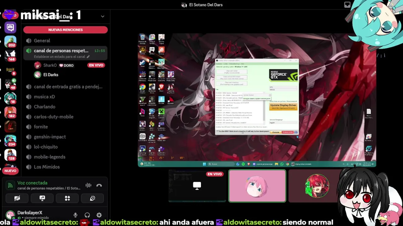403x226 pixels.
Task: Click Voz conectada status text
Action: point(32,183)
